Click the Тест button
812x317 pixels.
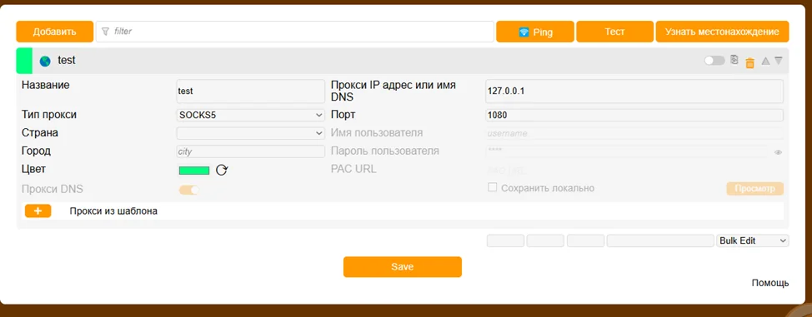tap(614, 32)
